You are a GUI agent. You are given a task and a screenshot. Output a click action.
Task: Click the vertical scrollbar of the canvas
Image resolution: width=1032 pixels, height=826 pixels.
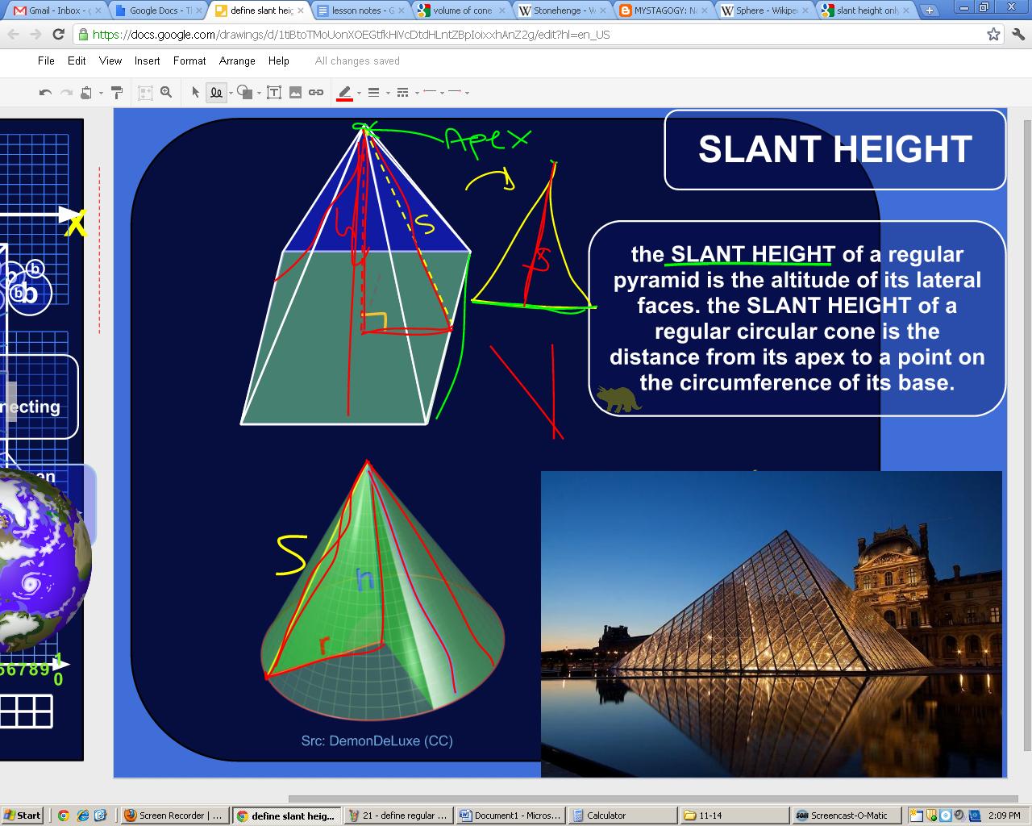[1027, 436]
